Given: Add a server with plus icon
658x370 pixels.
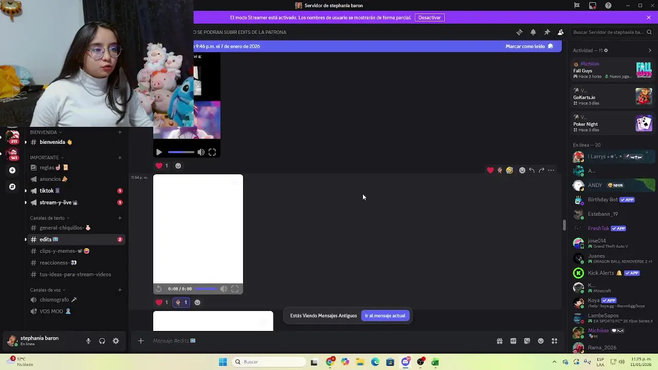Looking at the screenshot, I should tap(12, 170).
